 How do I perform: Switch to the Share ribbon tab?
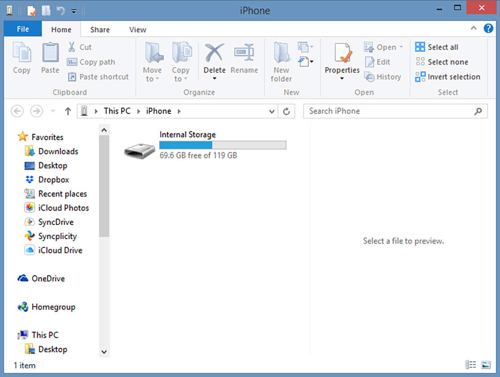(x=100, y=29)
